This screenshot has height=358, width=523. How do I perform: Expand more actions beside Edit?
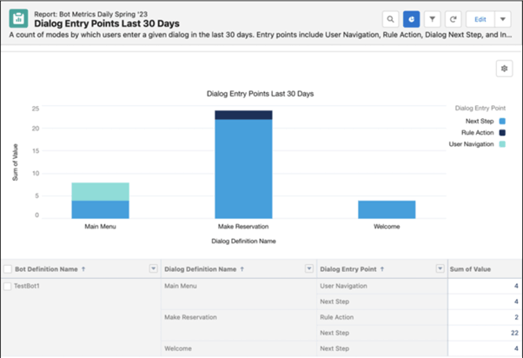tap(503, 18)
